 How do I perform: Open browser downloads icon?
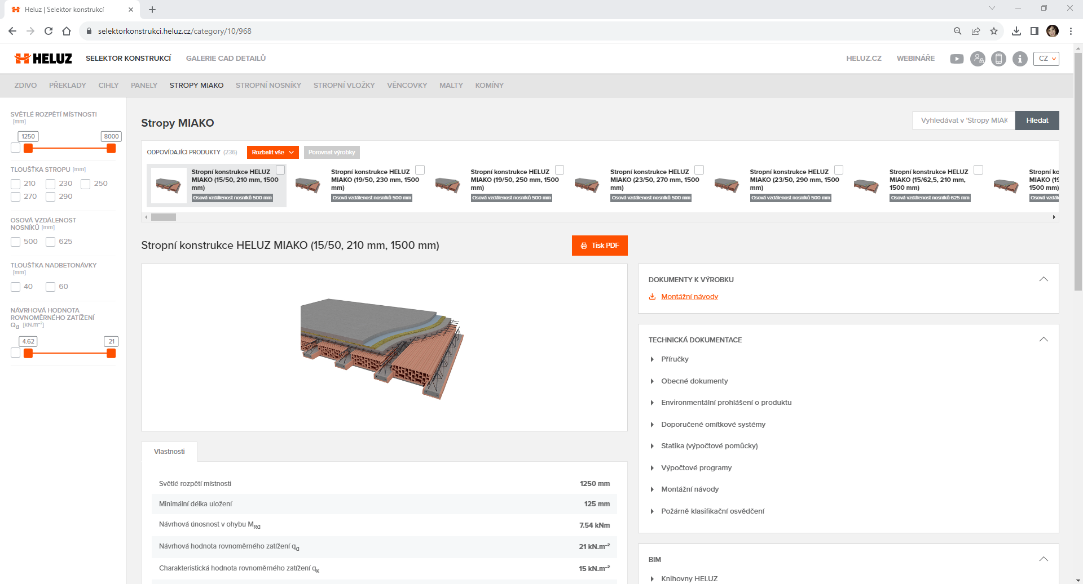click(1016, 31)
